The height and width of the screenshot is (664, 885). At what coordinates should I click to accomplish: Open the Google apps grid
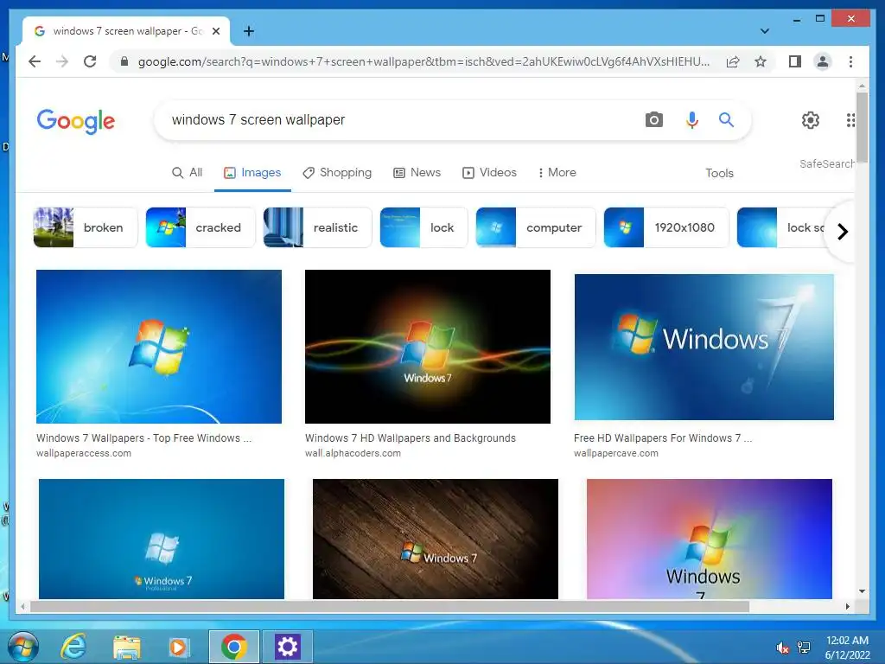(x=850, y=119)
